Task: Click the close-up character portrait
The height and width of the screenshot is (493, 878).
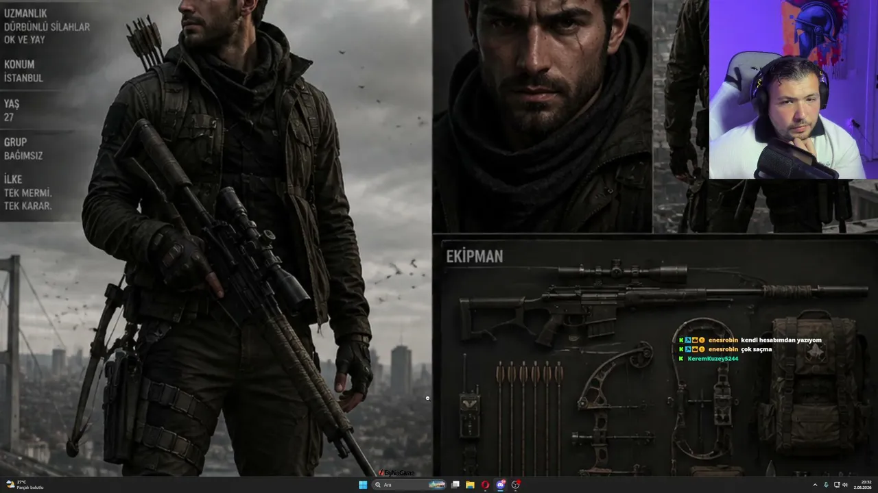Action: (542, 115)
